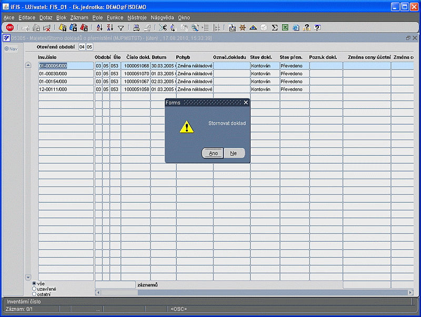The height and width of the screenshot is (317, 421).
Task: Click horizontal scrollbar left arrow
Action: pos(98,293)
